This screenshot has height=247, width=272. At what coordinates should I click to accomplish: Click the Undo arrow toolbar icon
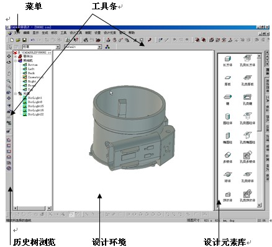click(x=32, y=40)
